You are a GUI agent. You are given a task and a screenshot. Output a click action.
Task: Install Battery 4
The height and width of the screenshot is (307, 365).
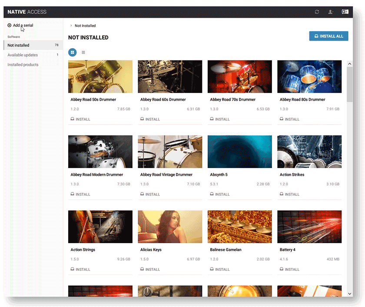[x=289, y=269]
